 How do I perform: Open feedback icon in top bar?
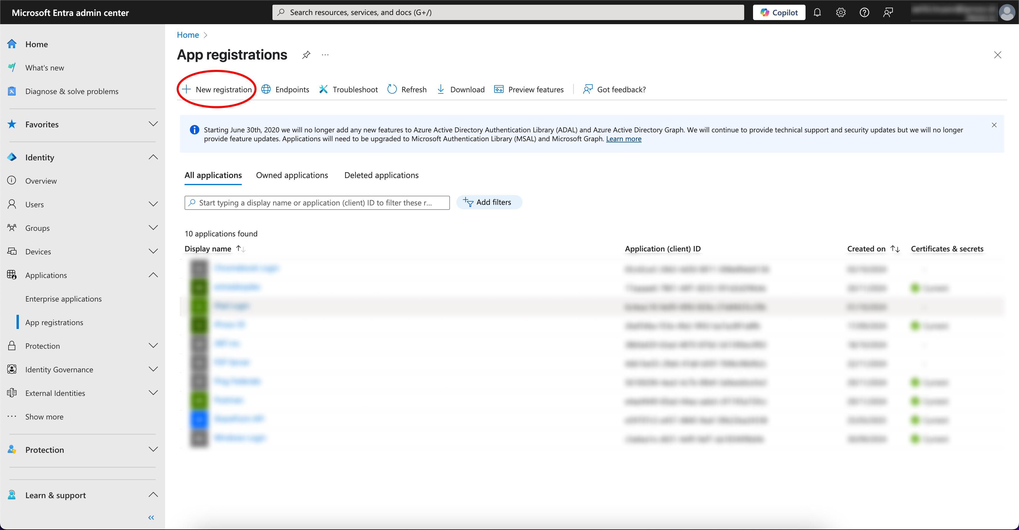point(888,12)
